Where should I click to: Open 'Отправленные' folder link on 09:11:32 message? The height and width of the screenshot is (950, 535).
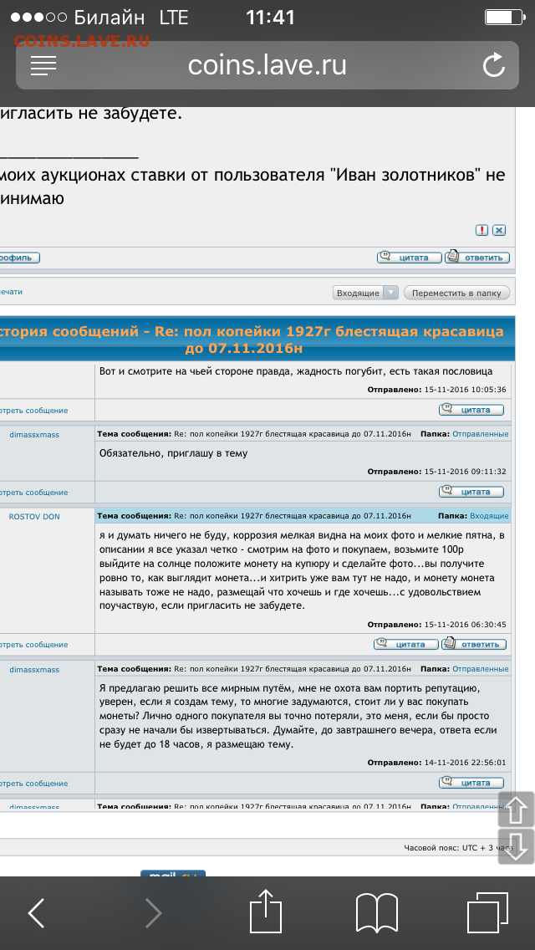click(x=481, y=434)
